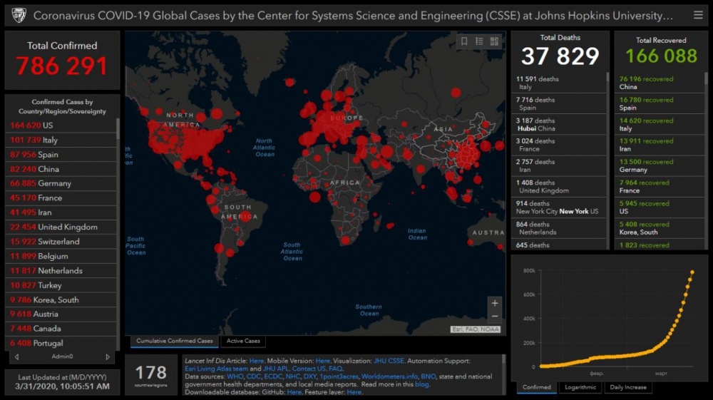
Task: Select China row with 82 240 cases
Action: click(x=61, y=169)
